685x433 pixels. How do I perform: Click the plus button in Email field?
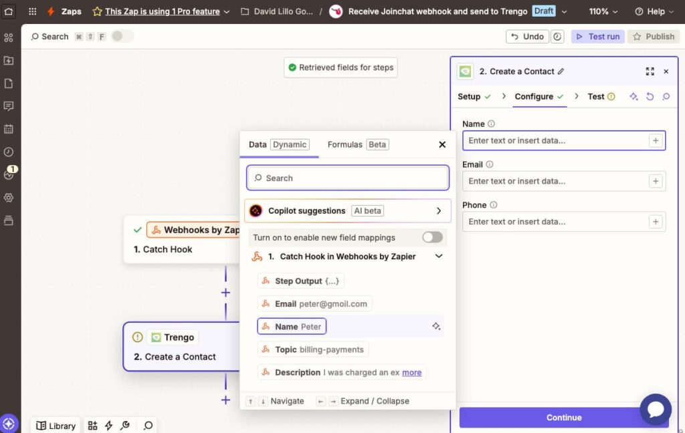(656, 181)
